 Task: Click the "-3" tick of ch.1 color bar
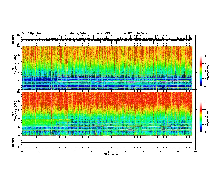click(x=205, y=56)
